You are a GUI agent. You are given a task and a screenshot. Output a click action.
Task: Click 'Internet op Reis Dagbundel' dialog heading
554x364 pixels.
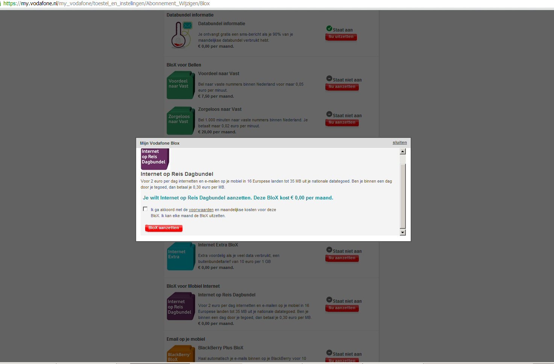(177, 174)
